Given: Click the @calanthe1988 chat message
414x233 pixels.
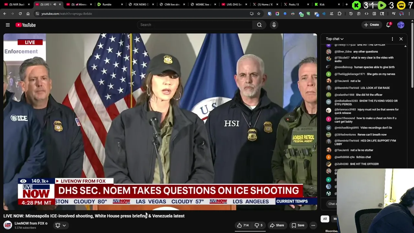Looking at the screenshot, I should pyautogui.click(x=364, y=95).
